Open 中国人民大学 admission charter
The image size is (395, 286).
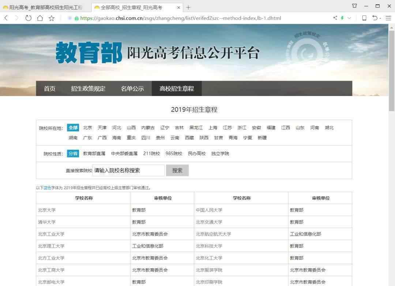click(209, 210)
